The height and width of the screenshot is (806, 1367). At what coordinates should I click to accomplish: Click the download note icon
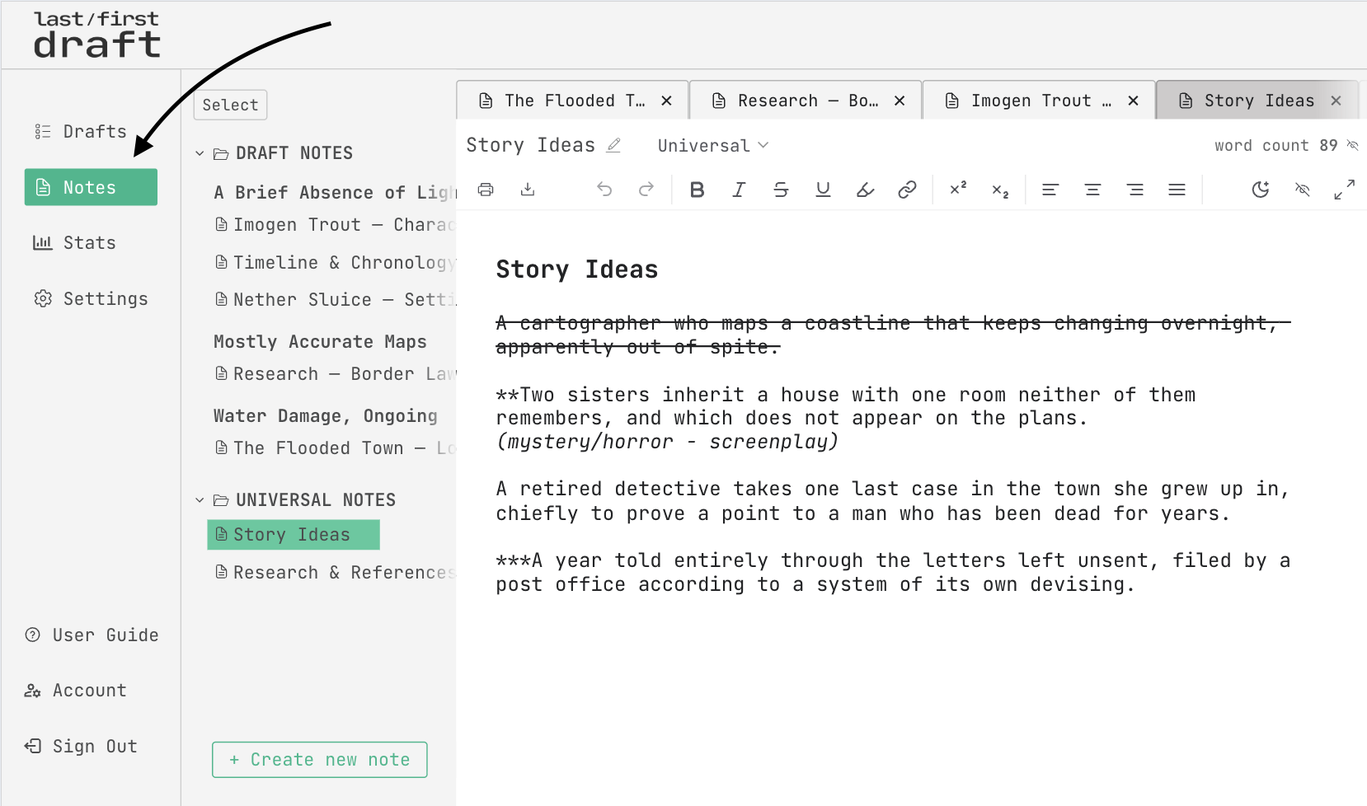tap(528, 190)
